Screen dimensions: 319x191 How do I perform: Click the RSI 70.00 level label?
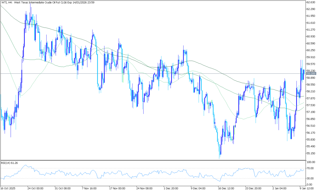tap(310, 168)
